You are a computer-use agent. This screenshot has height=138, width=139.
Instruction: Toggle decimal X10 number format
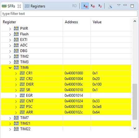click(x=92, y=6)
